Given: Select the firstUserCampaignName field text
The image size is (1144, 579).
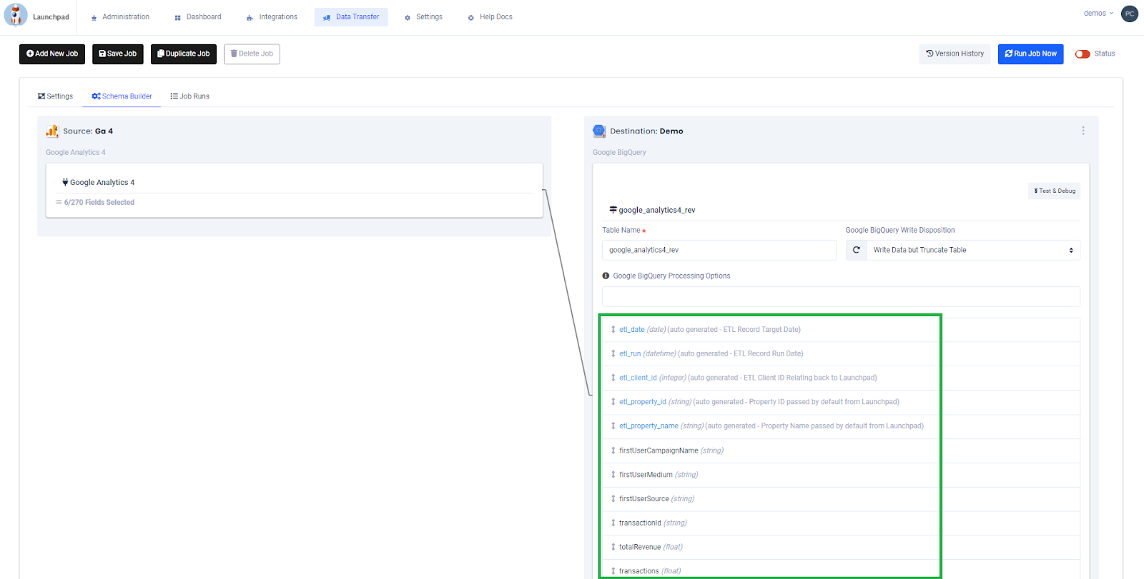Looking at the screenshot, I should click(659, 451).
